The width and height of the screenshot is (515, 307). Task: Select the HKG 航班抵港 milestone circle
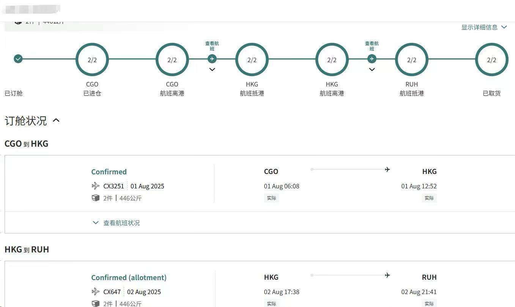pos(252,60)
